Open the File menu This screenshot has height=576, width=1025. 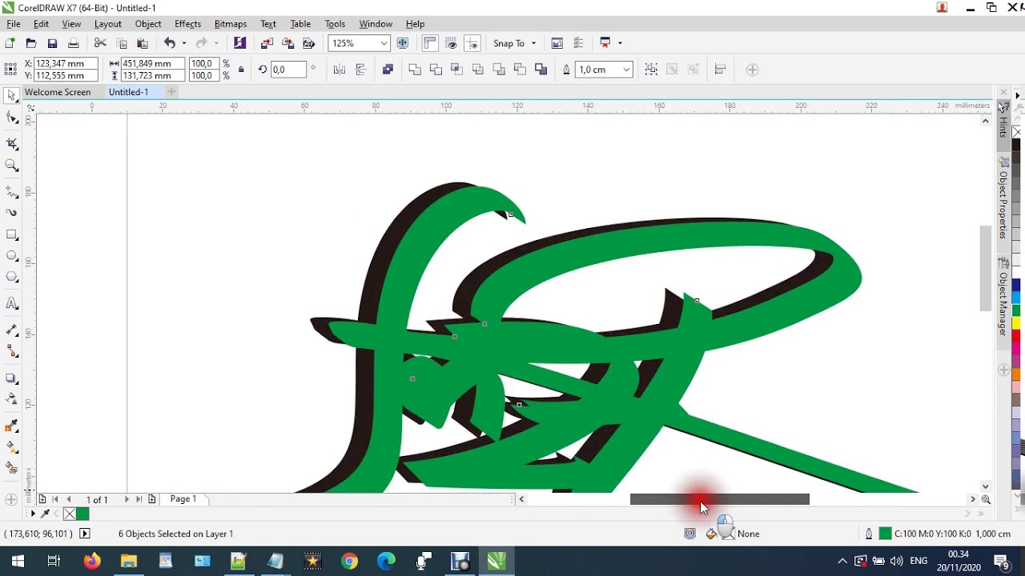(x=14, y=24)
